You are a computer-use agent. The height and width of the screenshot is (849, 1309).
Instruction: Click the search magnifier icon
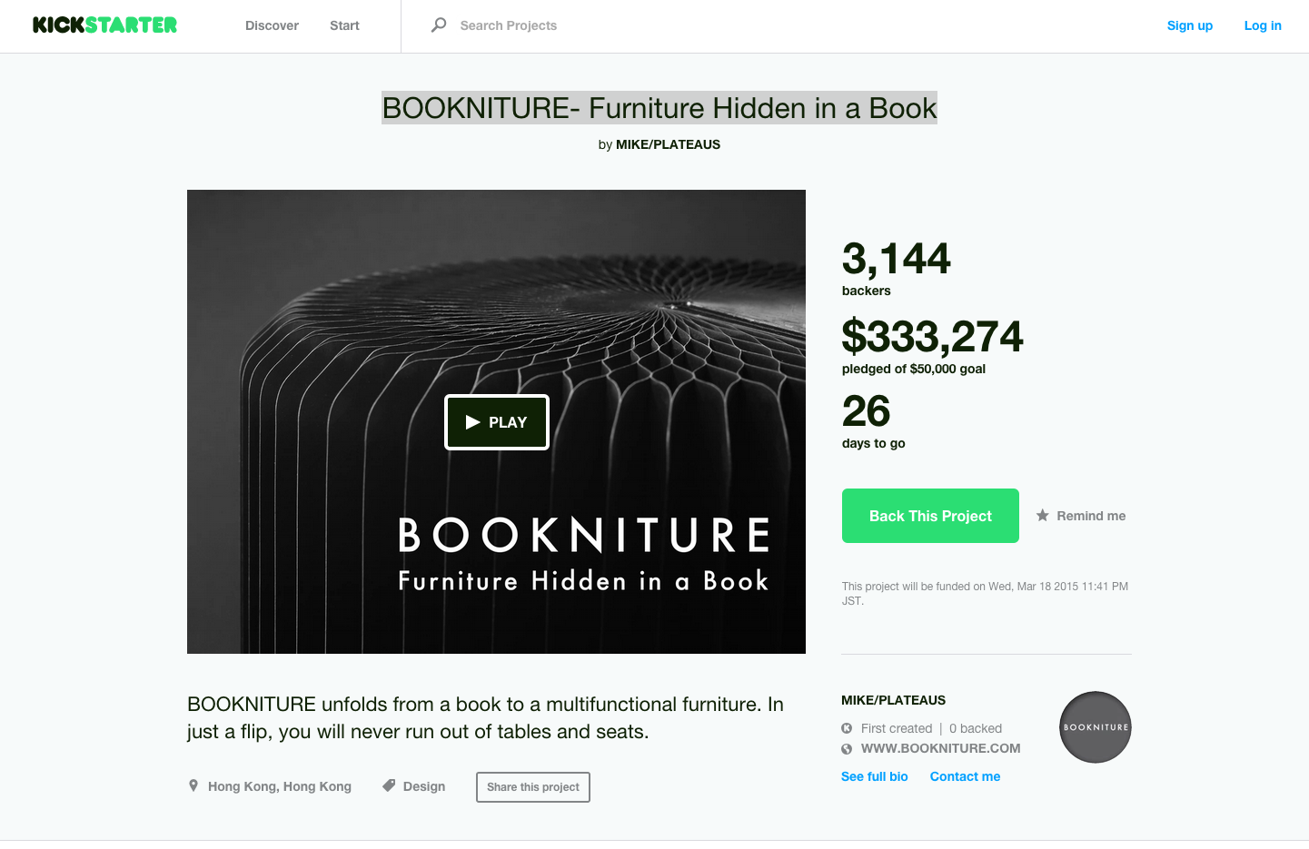point(439,25)
